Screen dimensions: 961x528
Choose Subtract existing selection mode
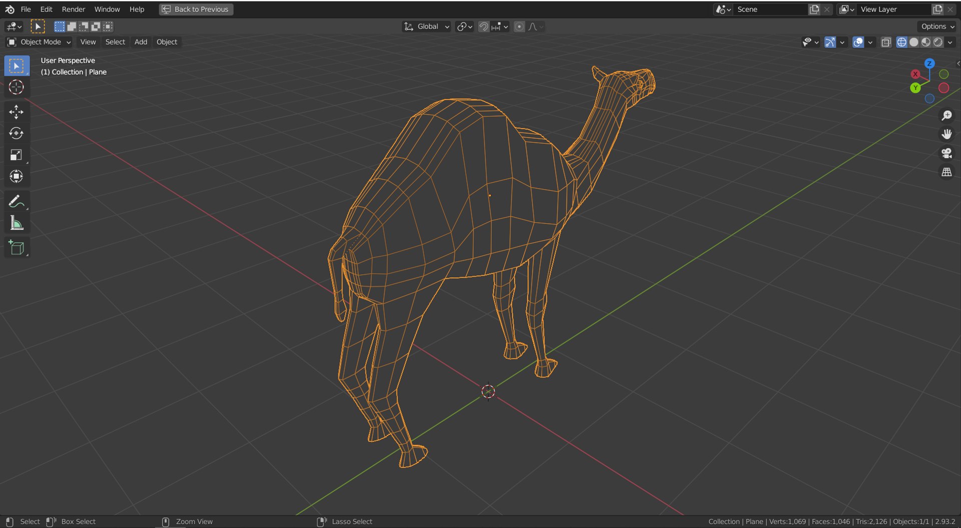tap(84, 27)
